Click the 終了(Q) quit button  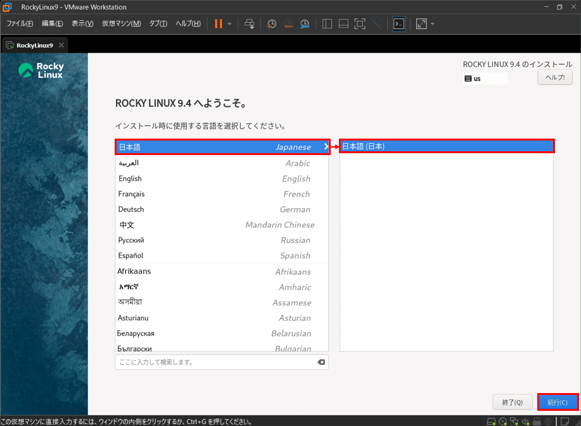pos(513,402)
